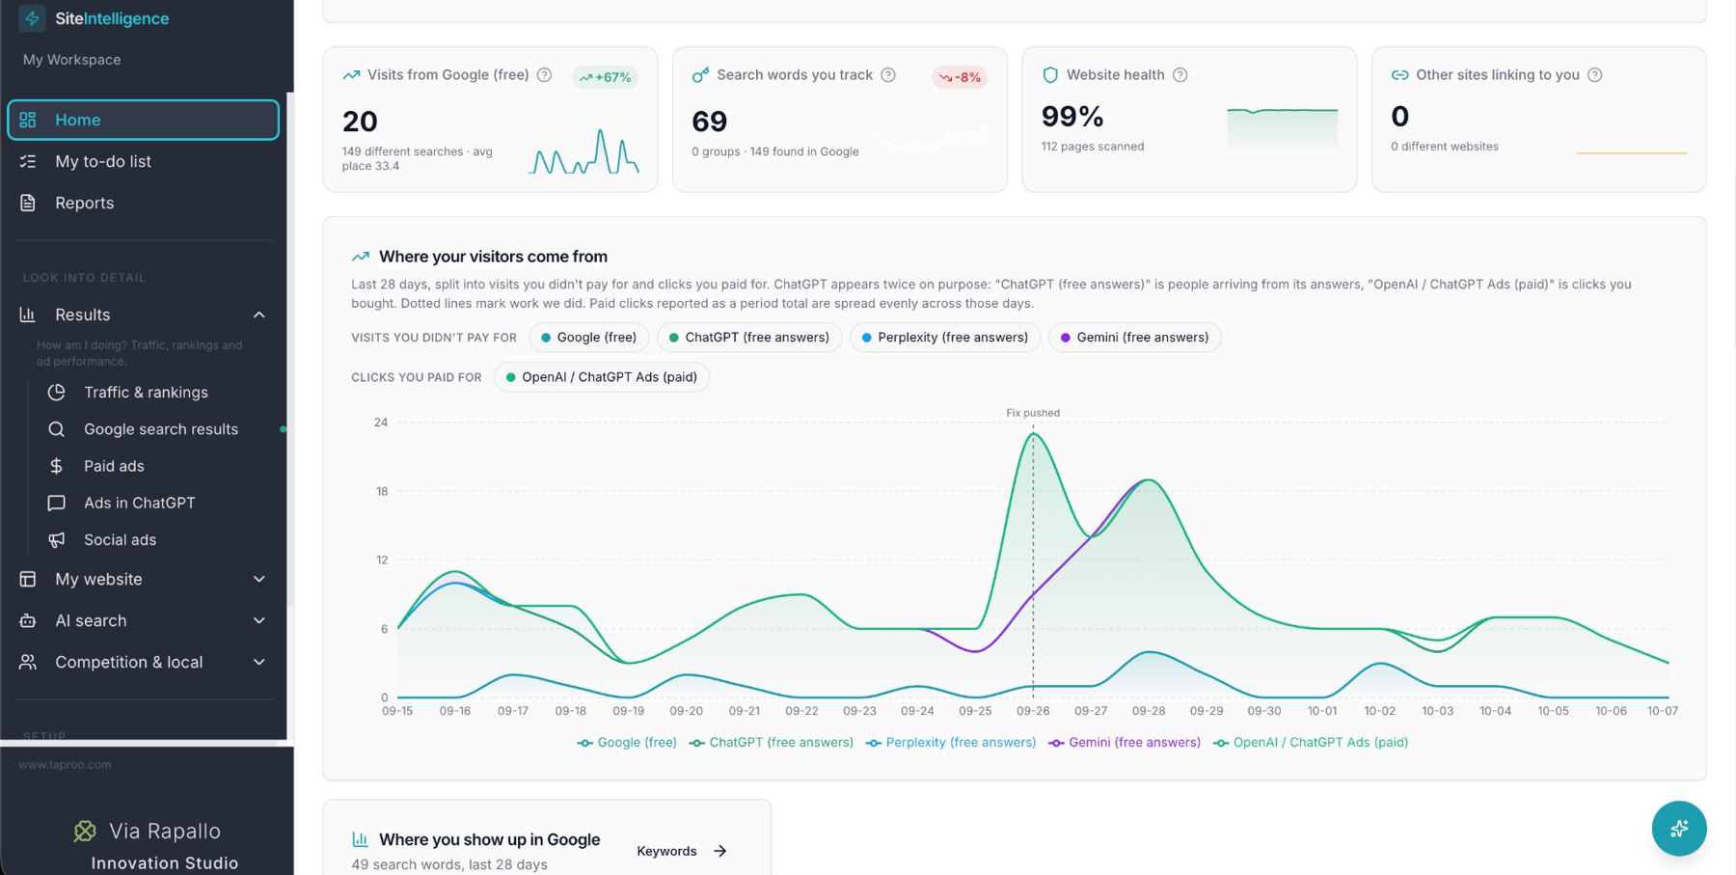
Task: Click the SiteIntelligence lightning logo icon
Action: coord(33,18)
